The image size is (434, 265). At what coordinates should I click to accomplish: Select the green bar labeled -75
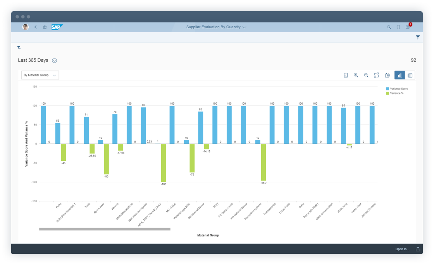(x=192, y=158)
